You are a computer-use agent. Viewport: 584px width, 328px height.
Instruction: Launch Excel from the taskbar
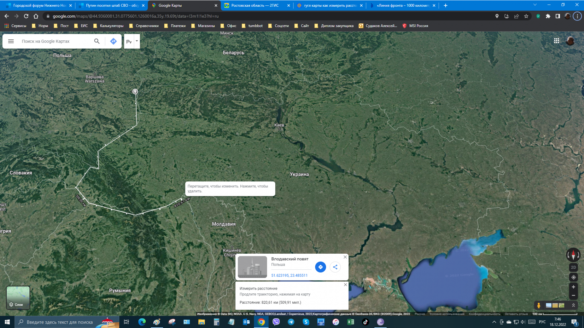pos(350,322)
